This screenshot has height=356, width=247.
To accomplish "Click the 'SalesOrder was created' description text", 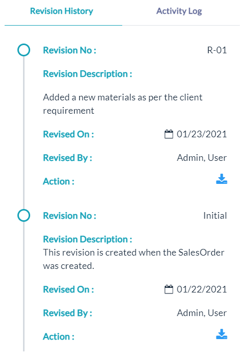I will (133, 259).
